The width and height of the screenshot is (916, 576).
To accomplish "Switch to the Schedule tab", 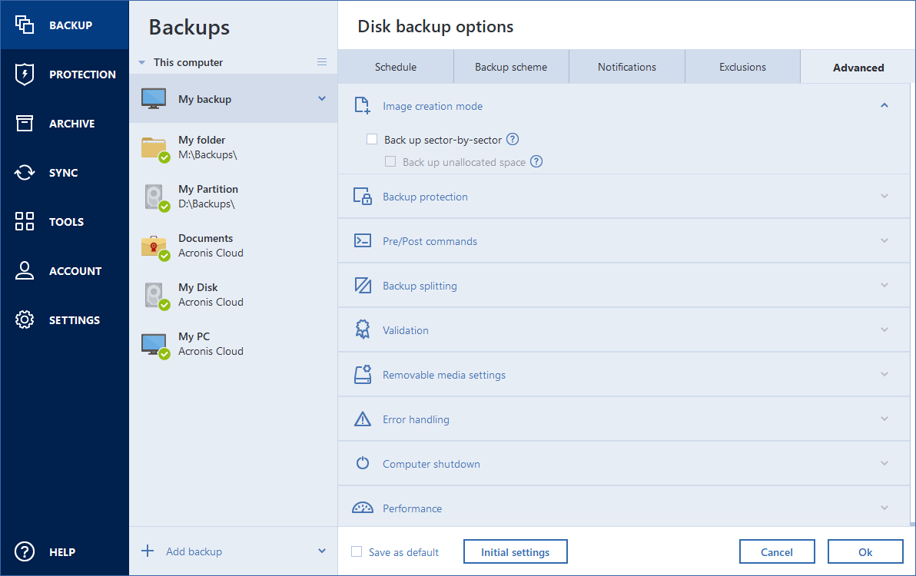I will point(397,67).
